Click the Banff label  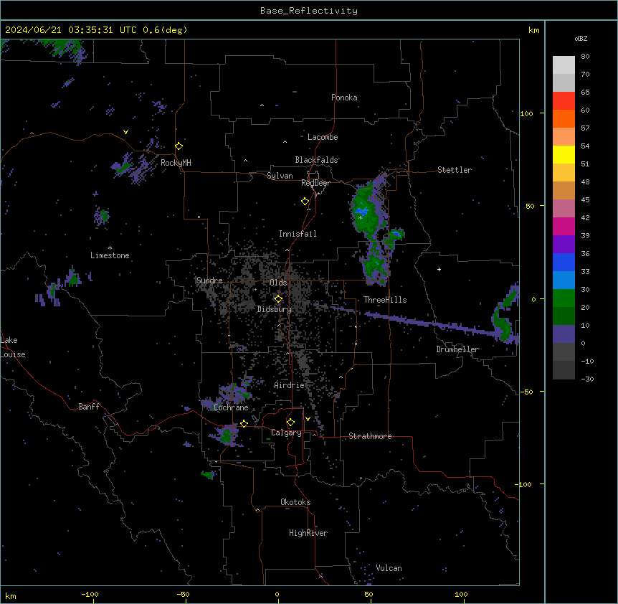click(89, 407)
